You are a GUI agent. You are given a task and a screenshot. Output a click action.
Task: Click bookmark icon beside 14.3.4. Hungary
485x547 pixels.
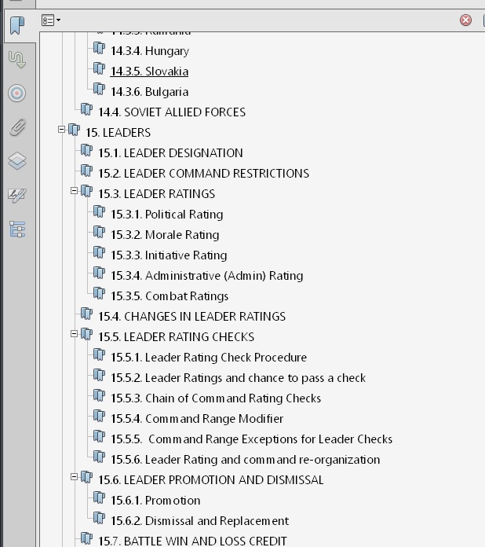tap(99, 48)
